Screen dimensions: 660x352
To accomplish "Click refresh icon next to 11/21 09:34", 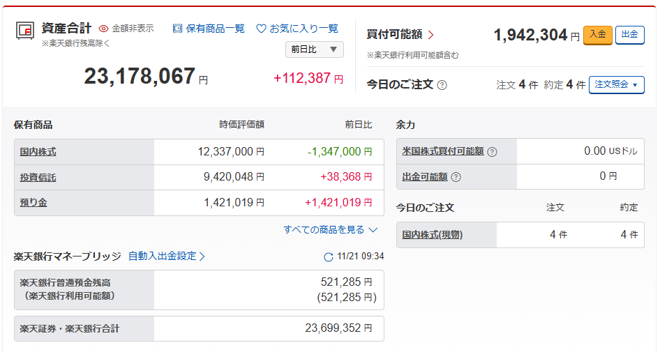I will point(329,257).
